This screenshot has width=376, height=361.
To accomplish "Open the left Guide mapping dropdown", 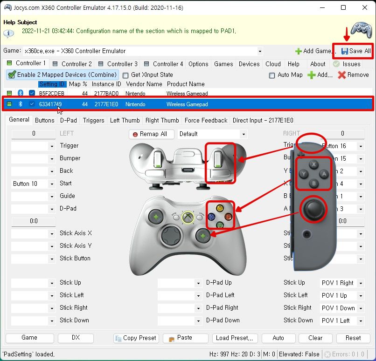I will tap(52, 197).
